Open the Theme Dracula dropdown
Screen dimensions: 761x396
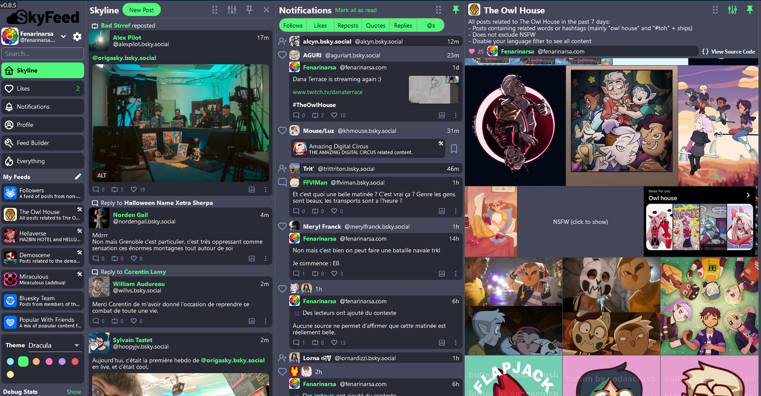coord(54,345)
